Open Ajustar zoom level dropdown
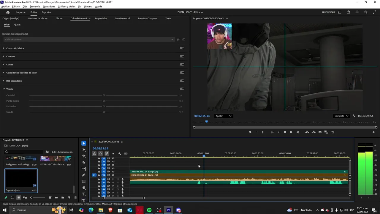 224,116
